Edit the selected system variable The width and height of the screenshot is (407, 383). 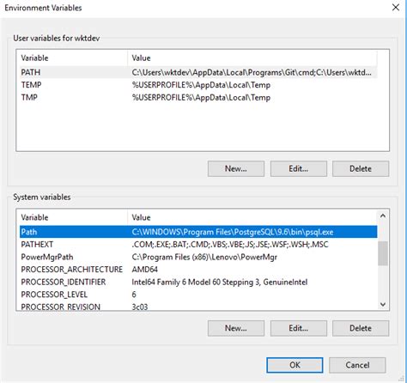tap(299, 328)
